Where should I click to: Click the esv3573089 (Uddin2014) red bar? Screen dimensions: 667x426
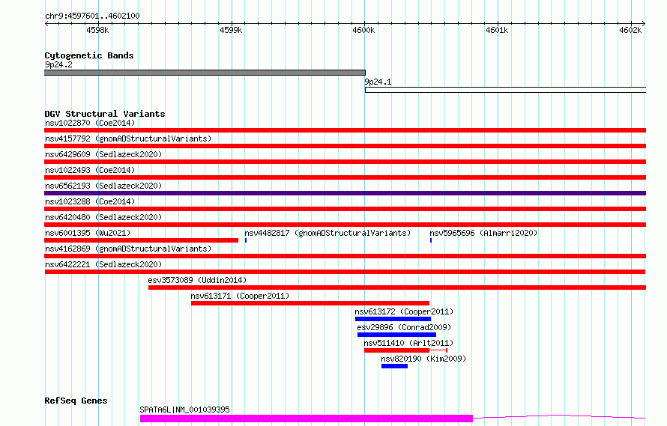[x=397, y=287]
